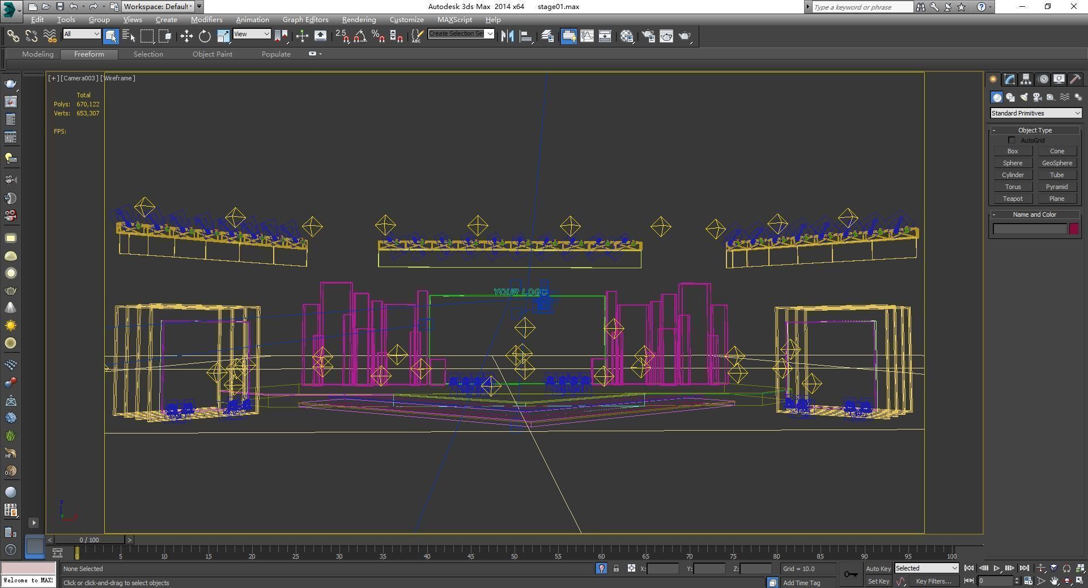The height and width of the screenshot is (588, 1088).
Task: Click the Torus button
Action: 1013,187
